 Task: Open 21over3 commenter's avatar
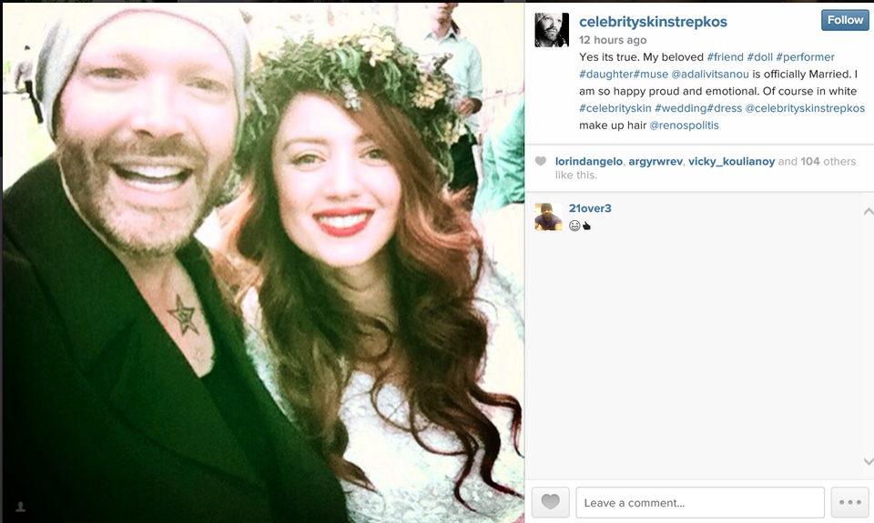point(548,216)
